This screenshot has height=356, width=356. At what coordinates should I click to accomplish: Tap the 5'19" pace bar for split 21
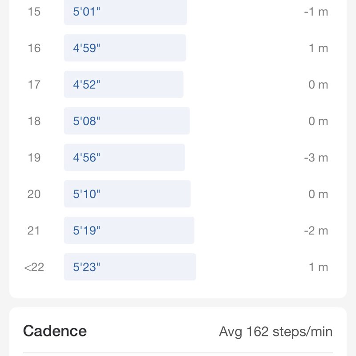pyautogui.click(x=129, y=231)
